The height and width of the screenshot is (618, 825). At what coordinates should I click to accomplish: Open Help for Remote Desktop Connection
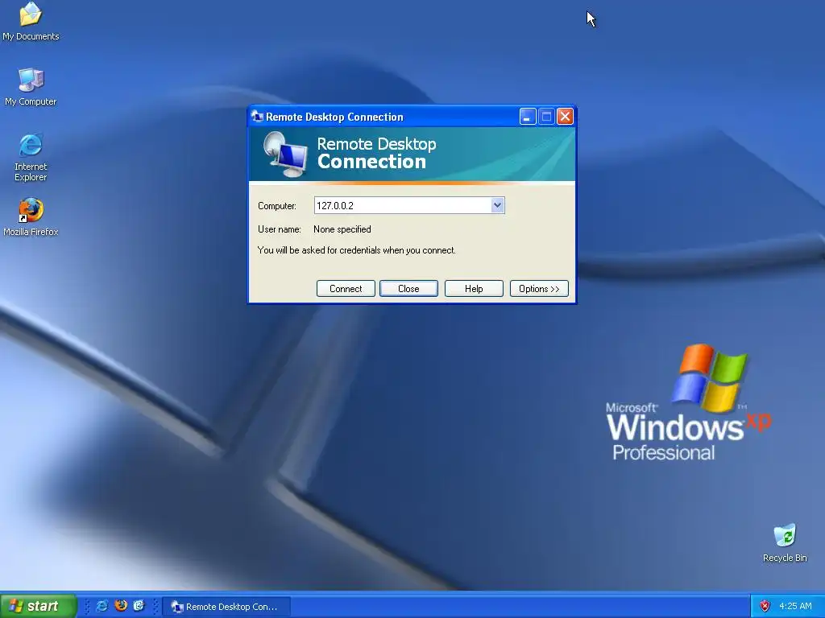[x=474, y=289]
